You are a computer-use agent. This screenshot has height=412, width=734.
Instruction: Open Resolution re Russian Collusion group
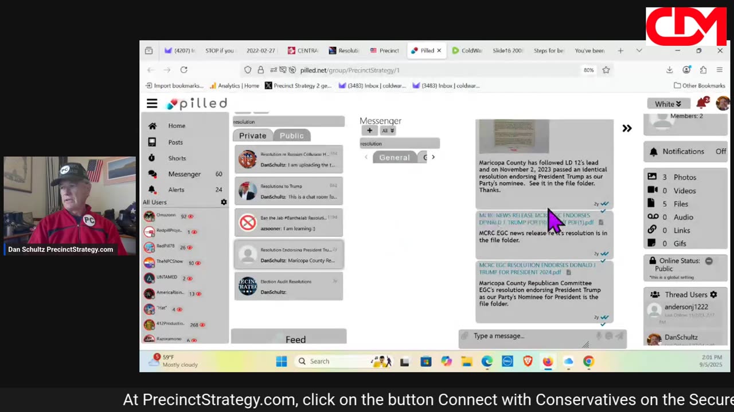point(288,159)
